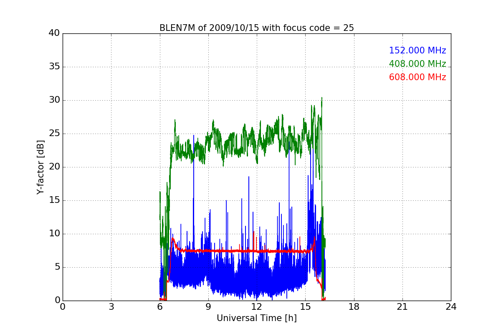Click the x-axis tick value 12

tap(257, 307)
